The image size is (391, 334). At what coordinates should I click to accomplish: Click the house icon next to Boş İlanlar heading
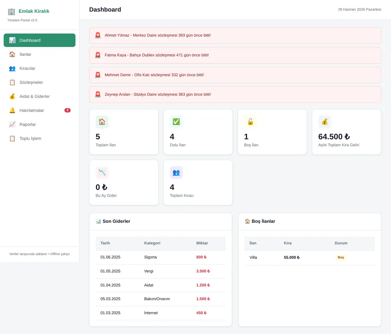[x=247, y=221]
